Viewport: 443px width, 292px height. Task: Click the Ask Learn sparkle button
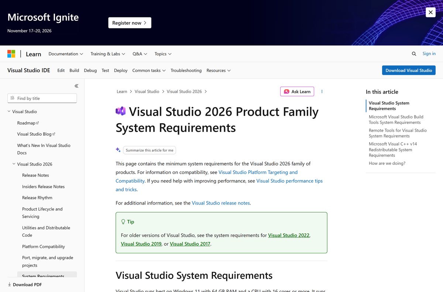tap(297, 91)
